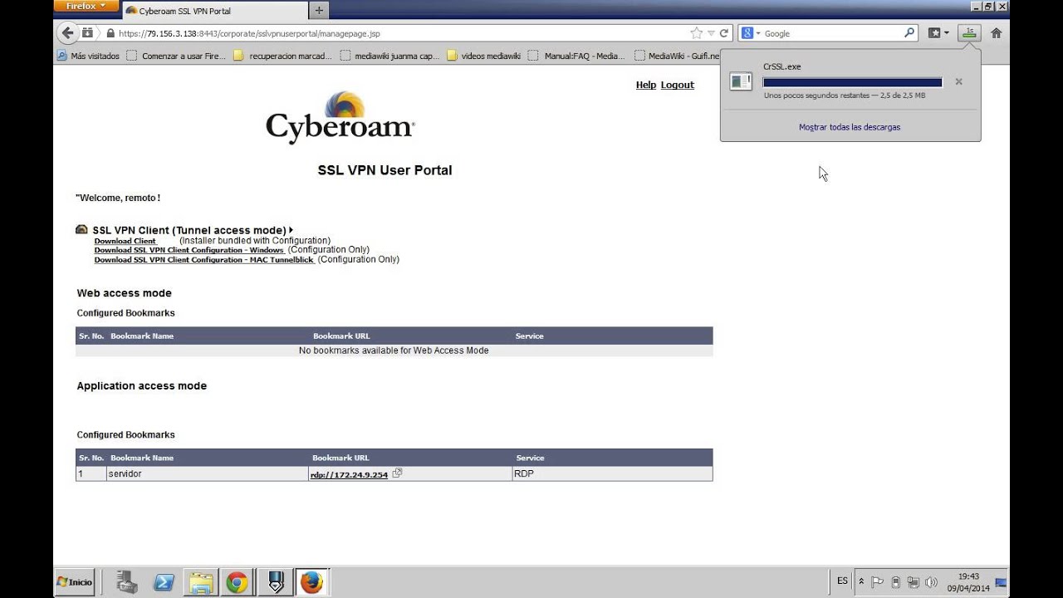
Task: Click the ES language indicator
Action: coord(842,581)
